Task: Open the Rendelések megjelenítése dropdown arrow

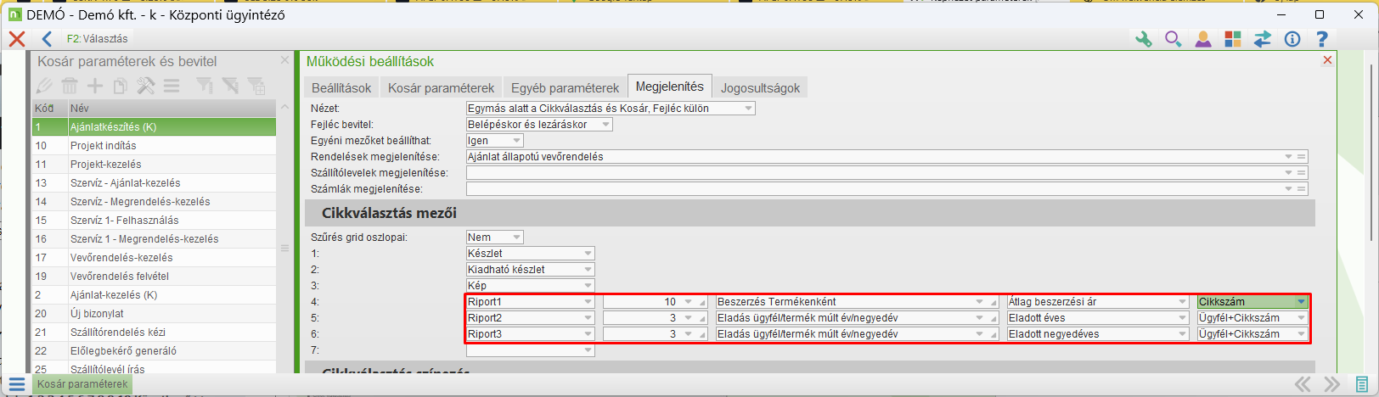Action: click(x=1288, y=157)
